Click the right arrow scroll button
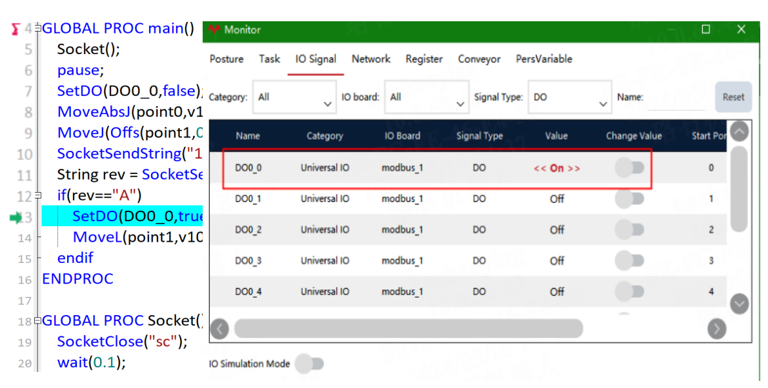 [x=716, y=329]
